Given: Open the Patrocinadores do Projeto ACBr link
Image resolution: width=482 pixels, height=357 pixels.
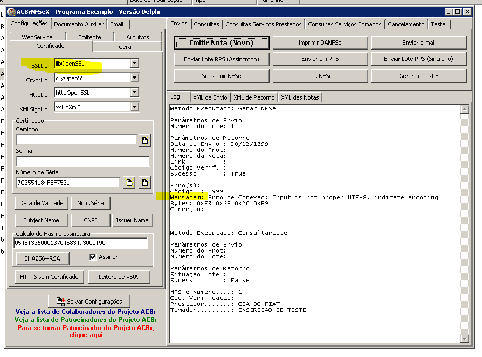Looking at the screenshot, I should 86,319.
